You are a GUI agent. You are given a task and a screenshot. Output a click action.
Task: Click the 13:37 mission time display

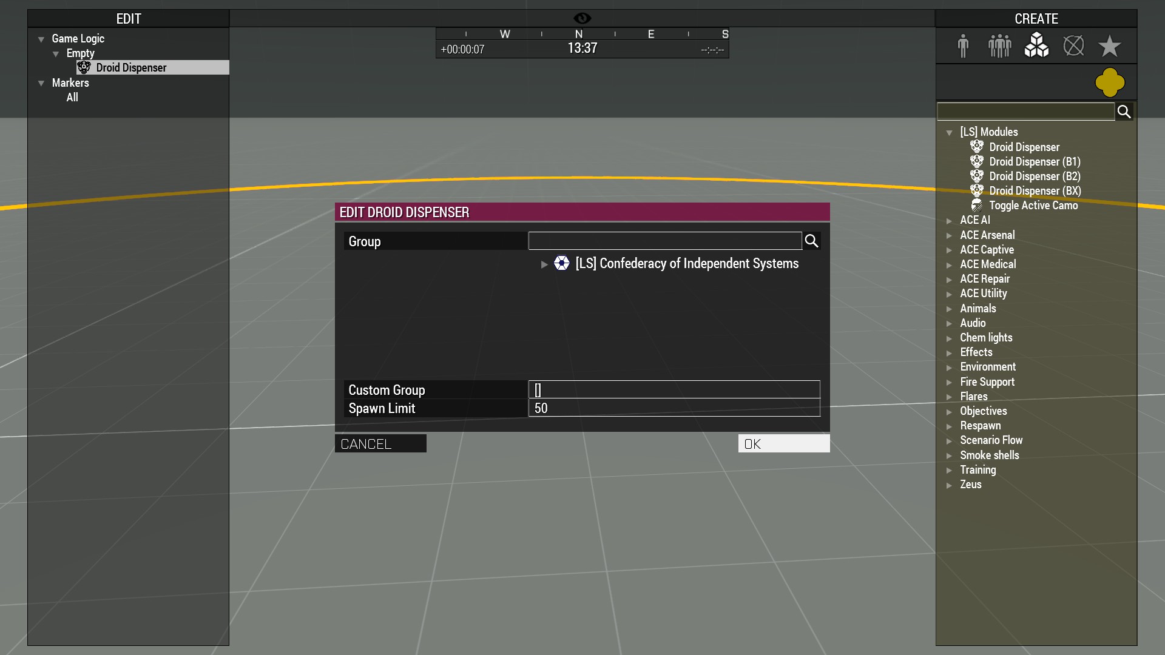[582, 48]
